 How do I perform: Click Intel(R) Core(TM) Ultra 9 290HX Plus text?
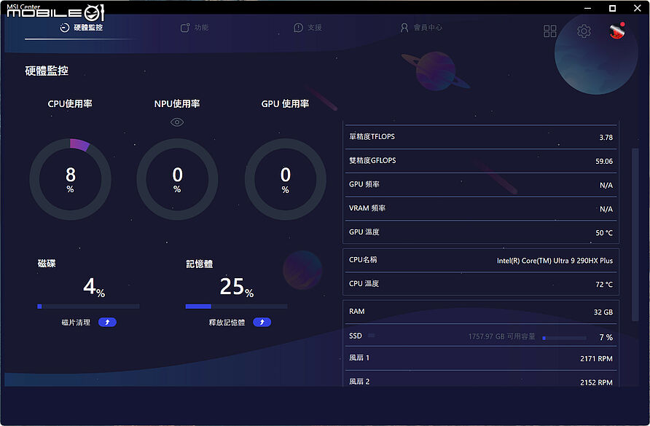pyautogui.click(x=555, y=261)
